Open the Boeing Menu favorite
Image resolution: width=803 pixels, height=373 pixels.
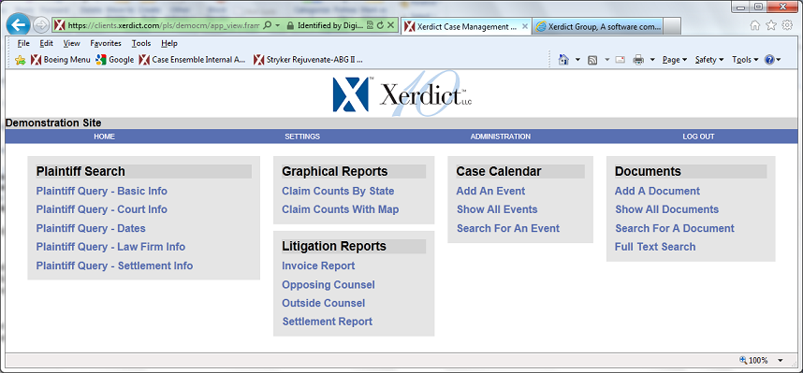click(x=61, y=60)
